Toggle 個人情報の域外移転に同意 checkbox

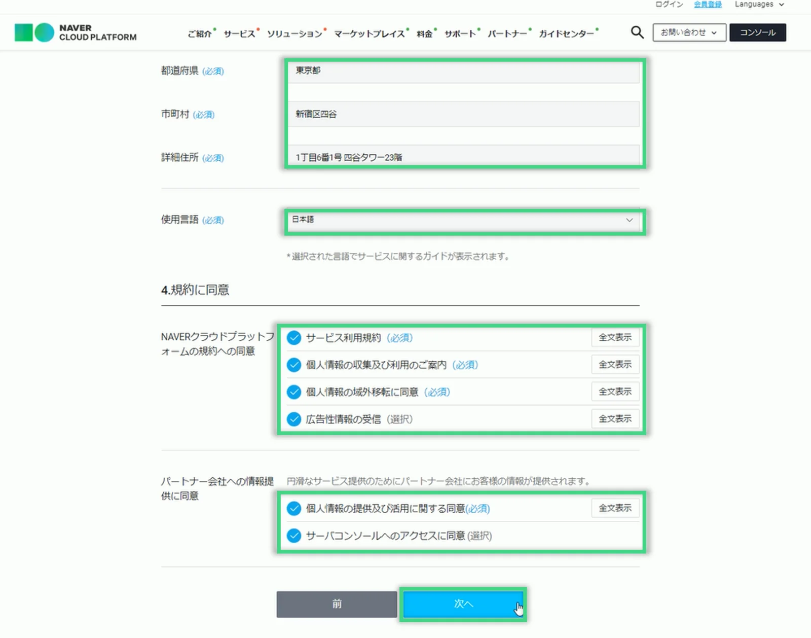(x=294, y=392)
